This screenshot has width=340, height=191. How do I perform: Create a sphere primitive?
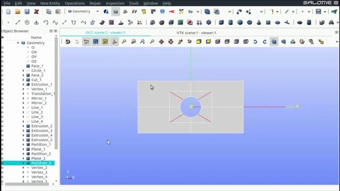tap(240, 22)
